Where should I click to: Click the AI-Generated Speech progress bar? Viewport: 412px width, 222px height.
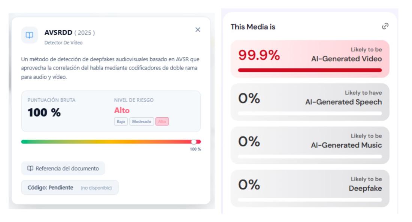click(310, 113)
